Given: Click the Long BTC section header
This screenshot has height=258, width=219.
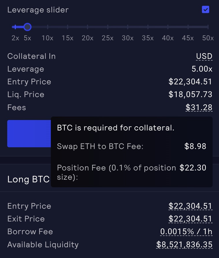Looking at the screenshot, I should pyautogui.click(x=28, y=179).
